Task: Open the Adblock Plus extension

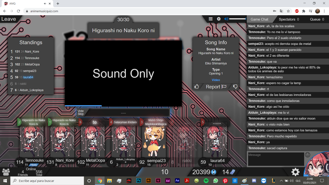Action: coord(297,11)
